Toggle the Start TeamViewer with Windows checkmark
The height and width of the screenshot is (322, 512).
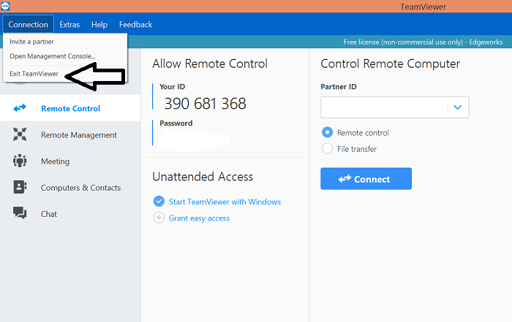[x=159, y=202]
